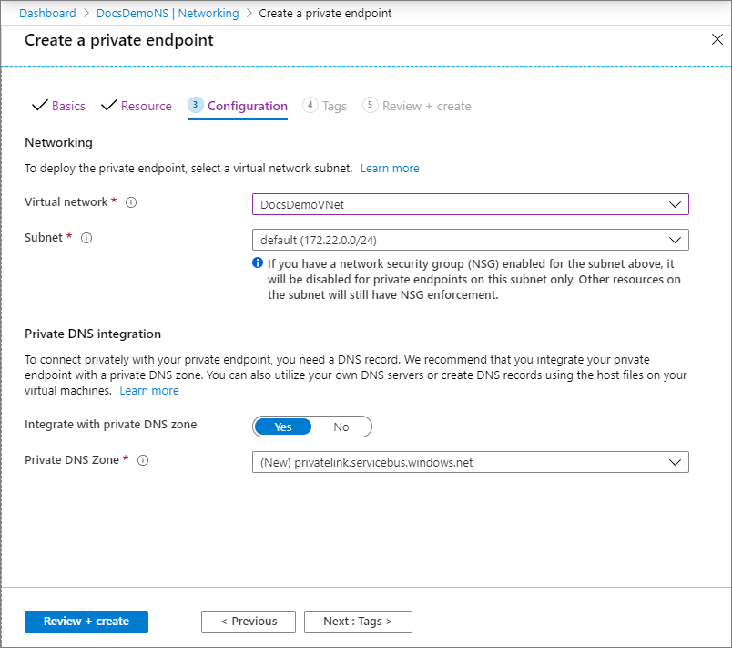Select No for private DNS zone integration
This screenshot has width=732, height=648.
pos(341,427)
